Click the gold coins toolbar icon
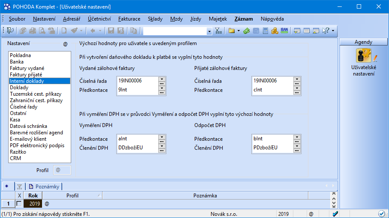Screen dimensions: 389x218 274,31
